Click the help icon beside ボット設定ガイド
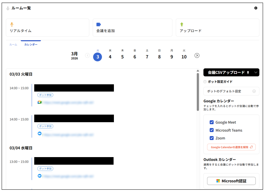The image size is (265, 193). click(x=205, y=82)
